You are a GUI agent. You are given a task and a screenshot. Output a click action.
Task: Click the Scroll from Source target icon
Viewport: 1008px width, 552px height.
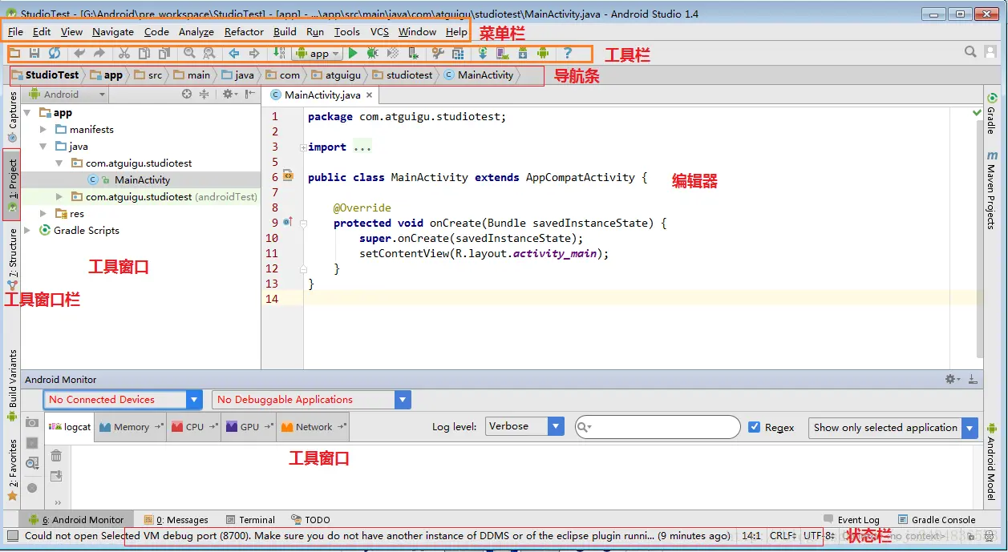(x=187, y=95)
